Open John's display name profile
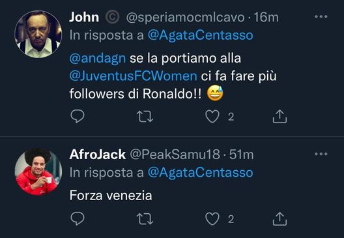 pos(84,17)
